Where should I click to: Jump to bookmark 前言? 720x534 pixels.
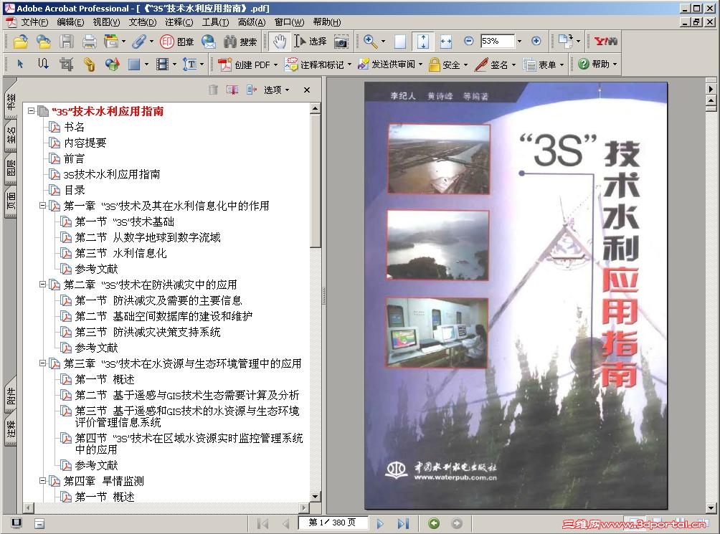click(74, 158)
